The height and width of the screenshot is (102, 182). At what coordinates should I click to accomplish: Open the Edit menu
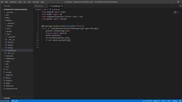pos(7,2)
